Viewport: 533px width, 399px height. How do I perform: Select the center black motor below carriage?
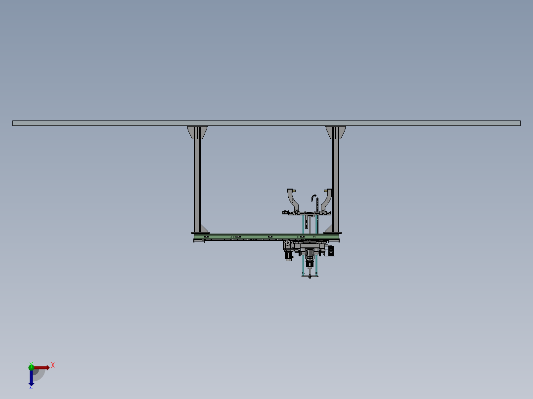pos(310,263)
